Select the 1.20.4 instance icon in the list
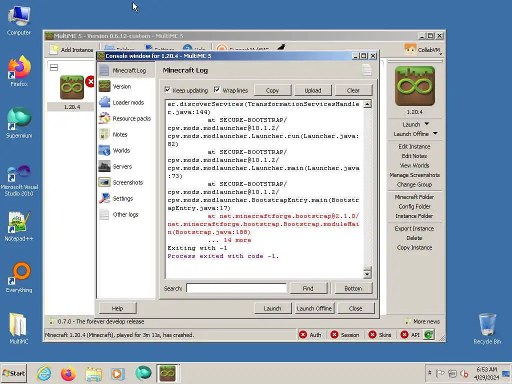This screenshot has height=384, width=512. click(72, 87)
